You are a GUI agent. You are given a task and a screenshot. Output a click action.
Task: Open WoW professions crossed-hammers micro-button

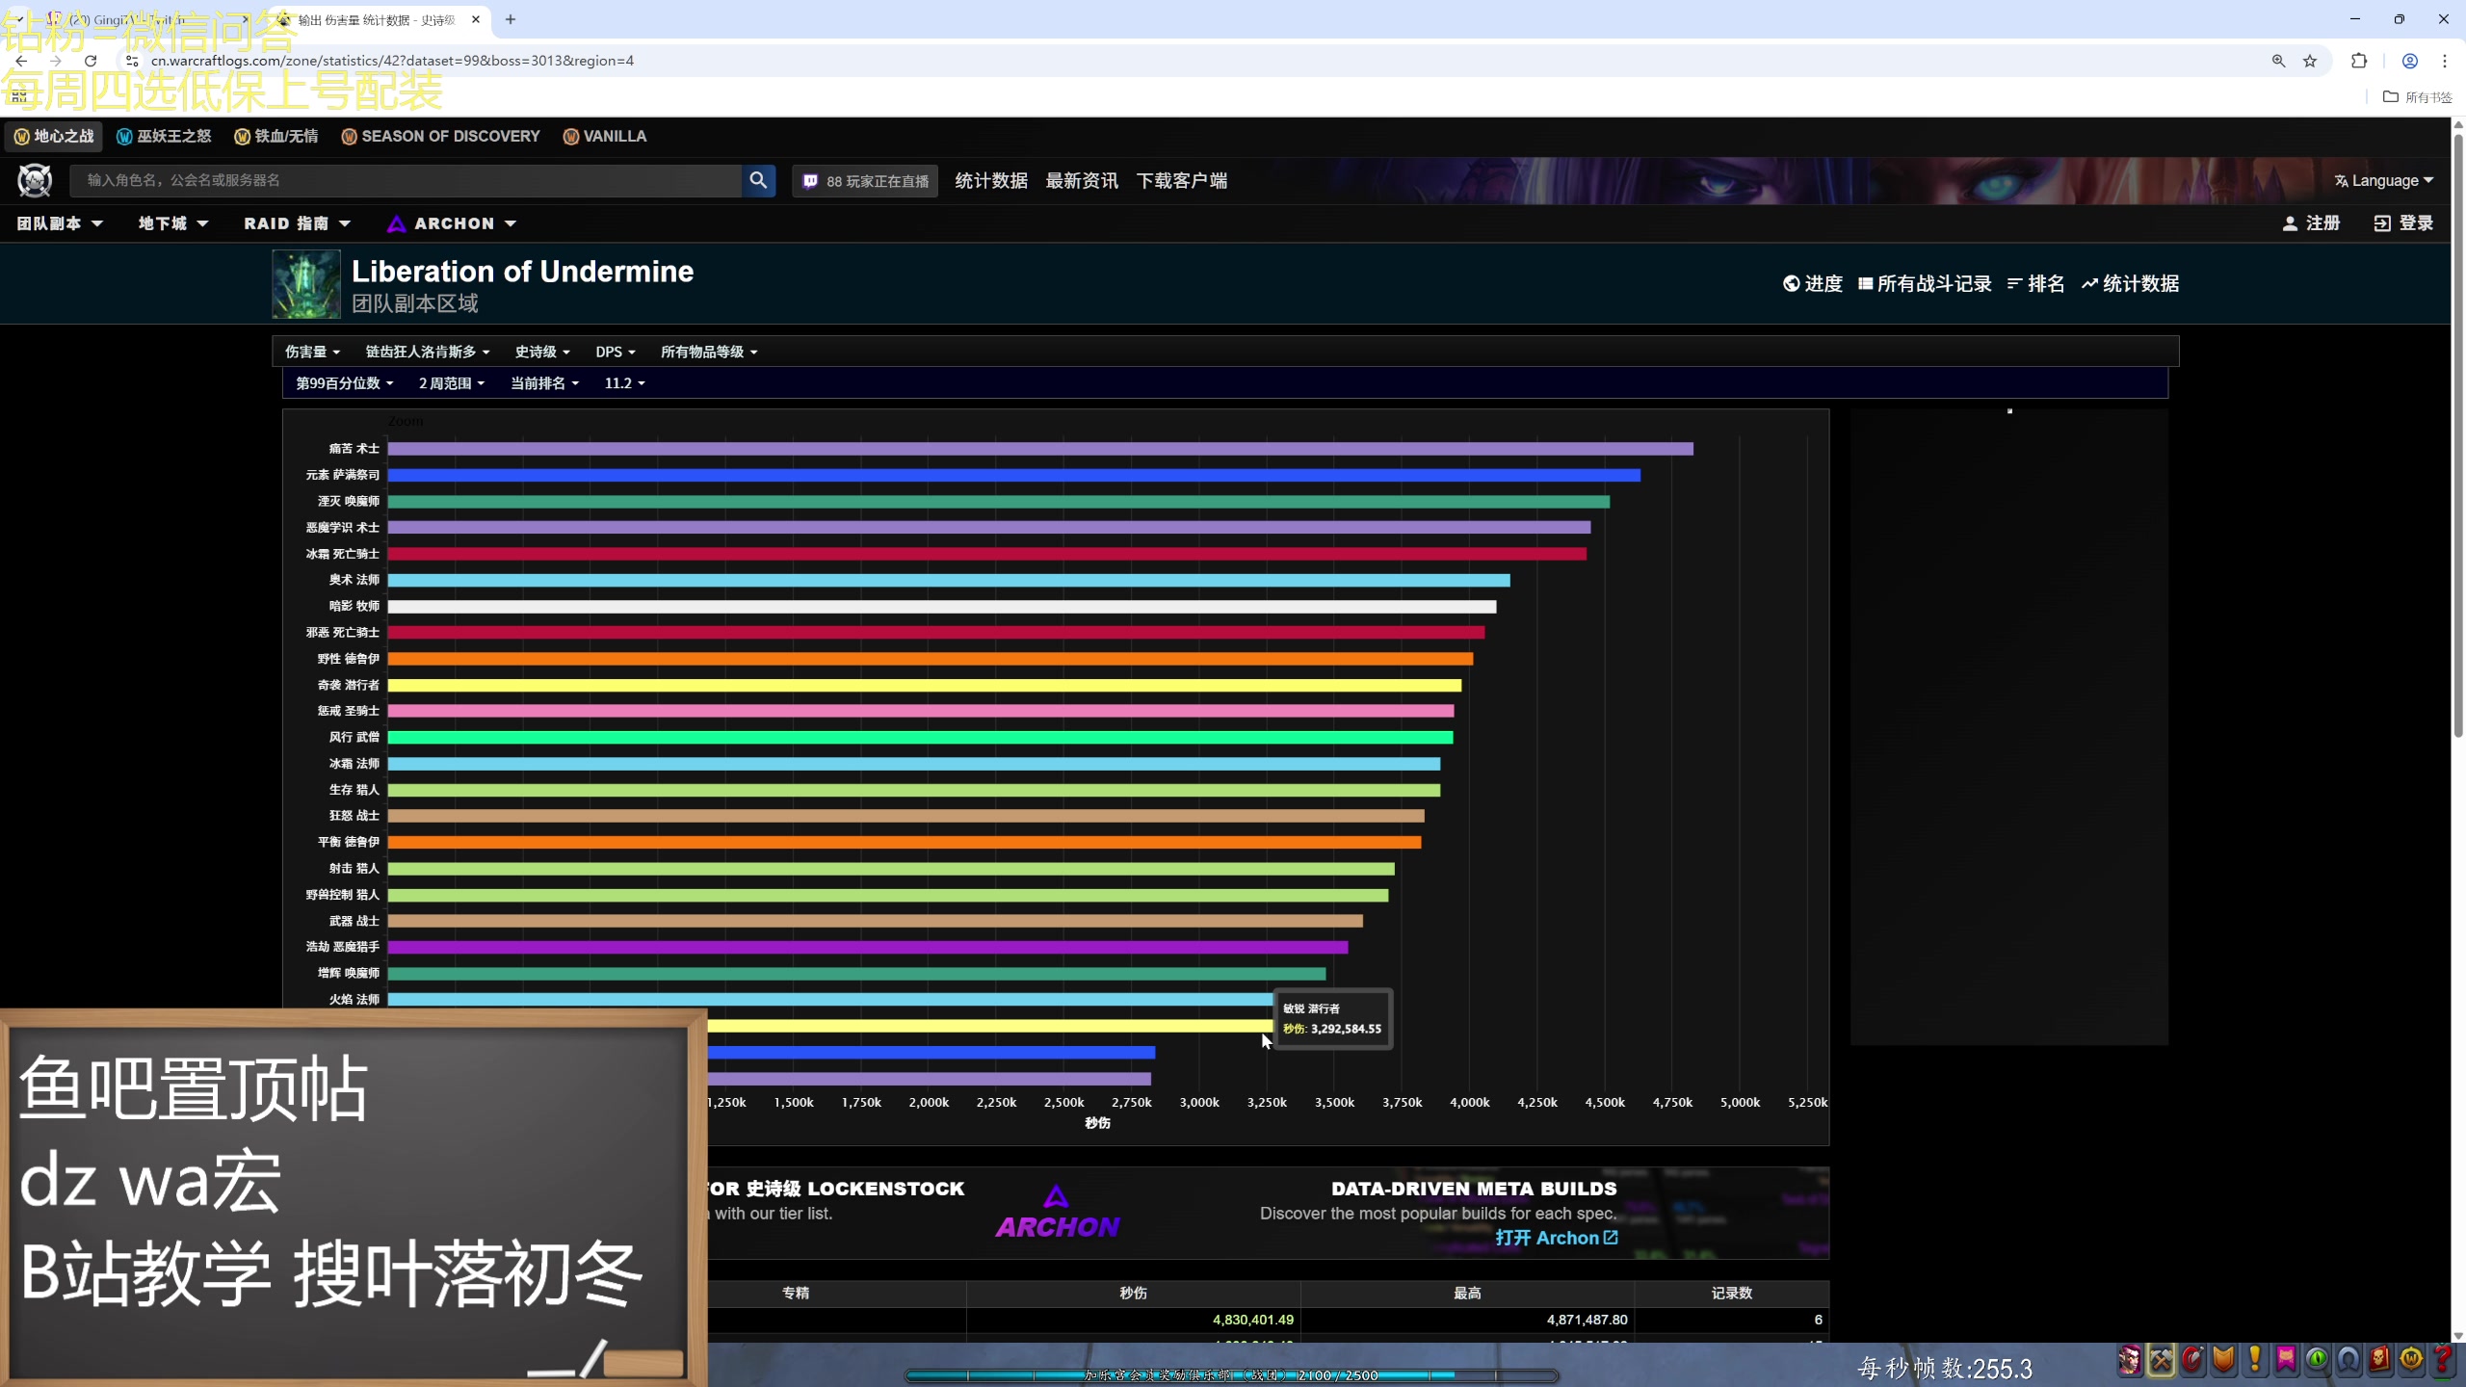[x=2162, y=1360]
